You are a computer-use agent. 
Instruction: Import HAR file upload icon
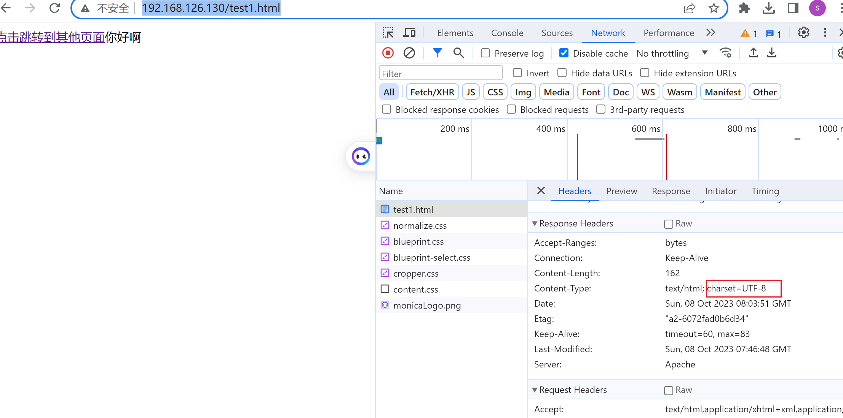click(x=753, y=53)
